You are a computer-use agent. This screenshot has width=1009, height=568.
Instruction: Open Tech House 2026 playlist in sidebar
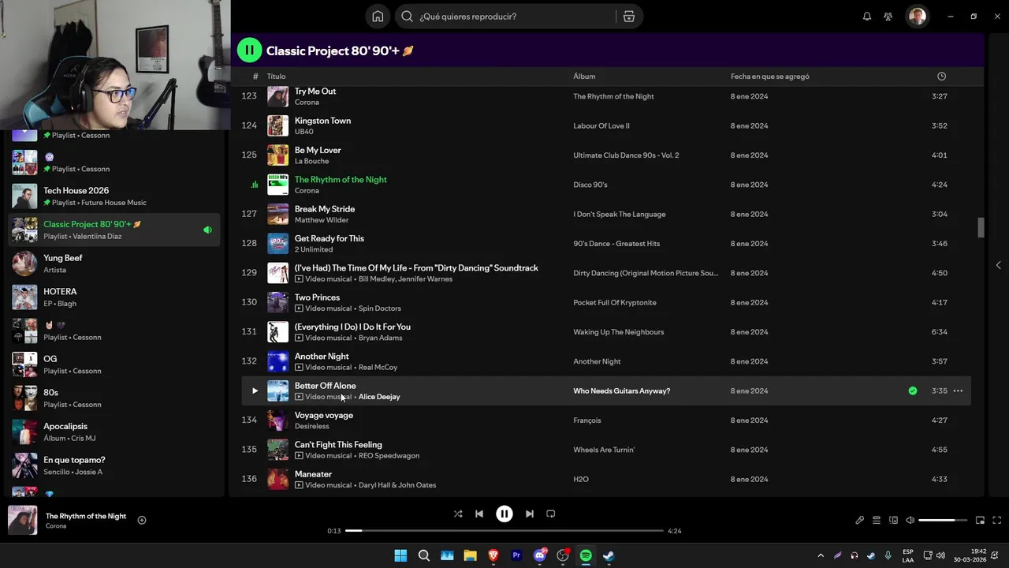[x=115, y=196]
